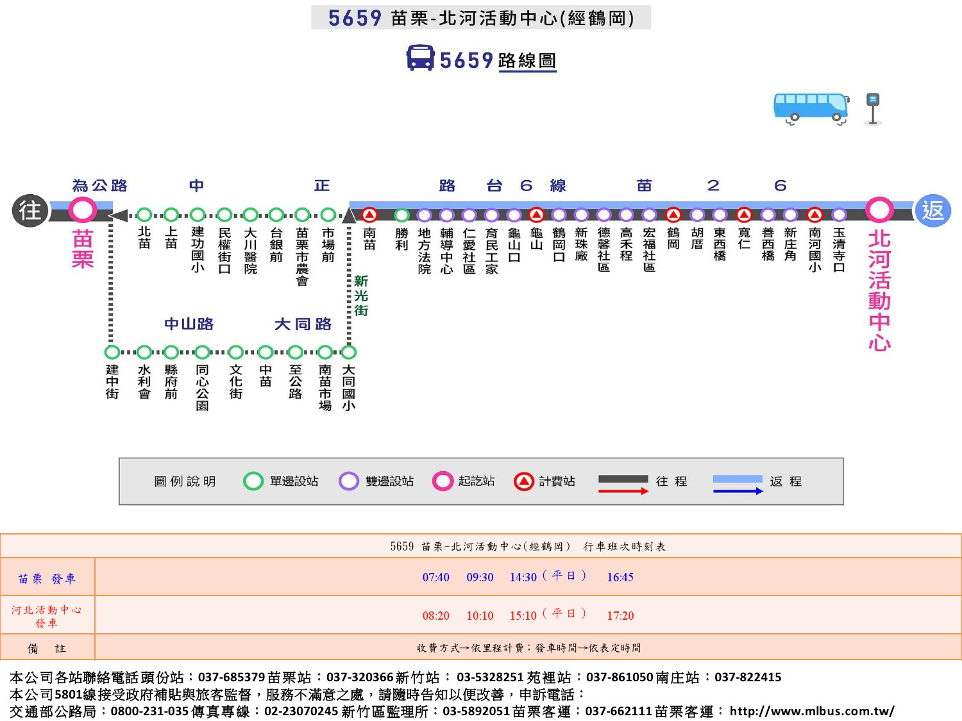The height and width of the screenshot is (721, 962).
Task: Click the 龜山 fare stop red marker
Action: coord(537,215)
